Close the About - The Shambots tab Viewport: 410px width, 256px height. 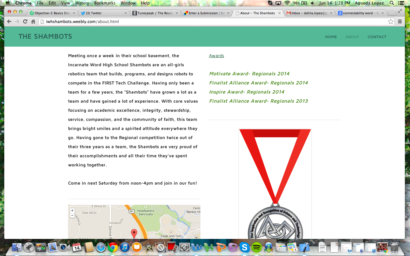(x=280, y=13)
